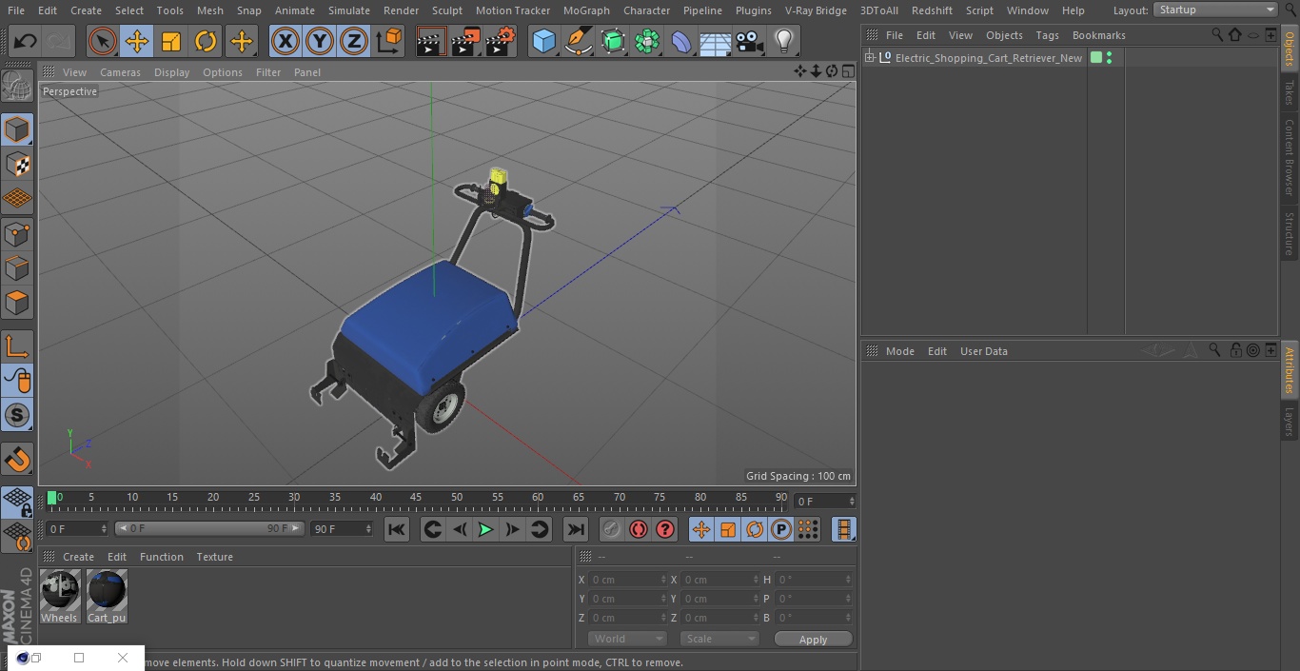Adjust the H rotation stepper arrows

849,580
